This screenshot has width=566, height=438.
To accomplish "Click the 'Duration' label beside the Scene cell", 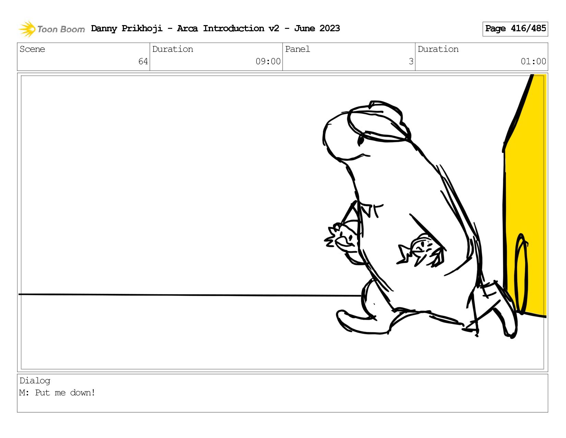I will (173, 49).
